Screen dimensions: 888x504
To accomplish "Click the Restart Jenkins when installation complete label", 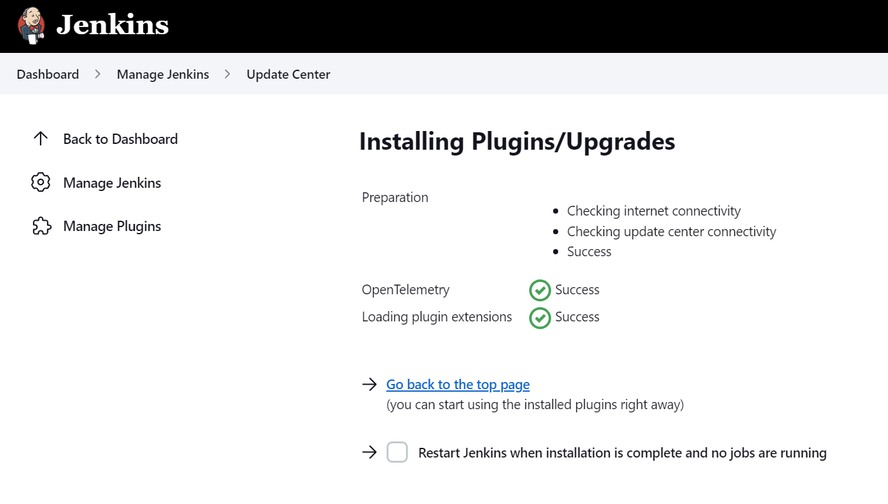I will pos(622,453).
